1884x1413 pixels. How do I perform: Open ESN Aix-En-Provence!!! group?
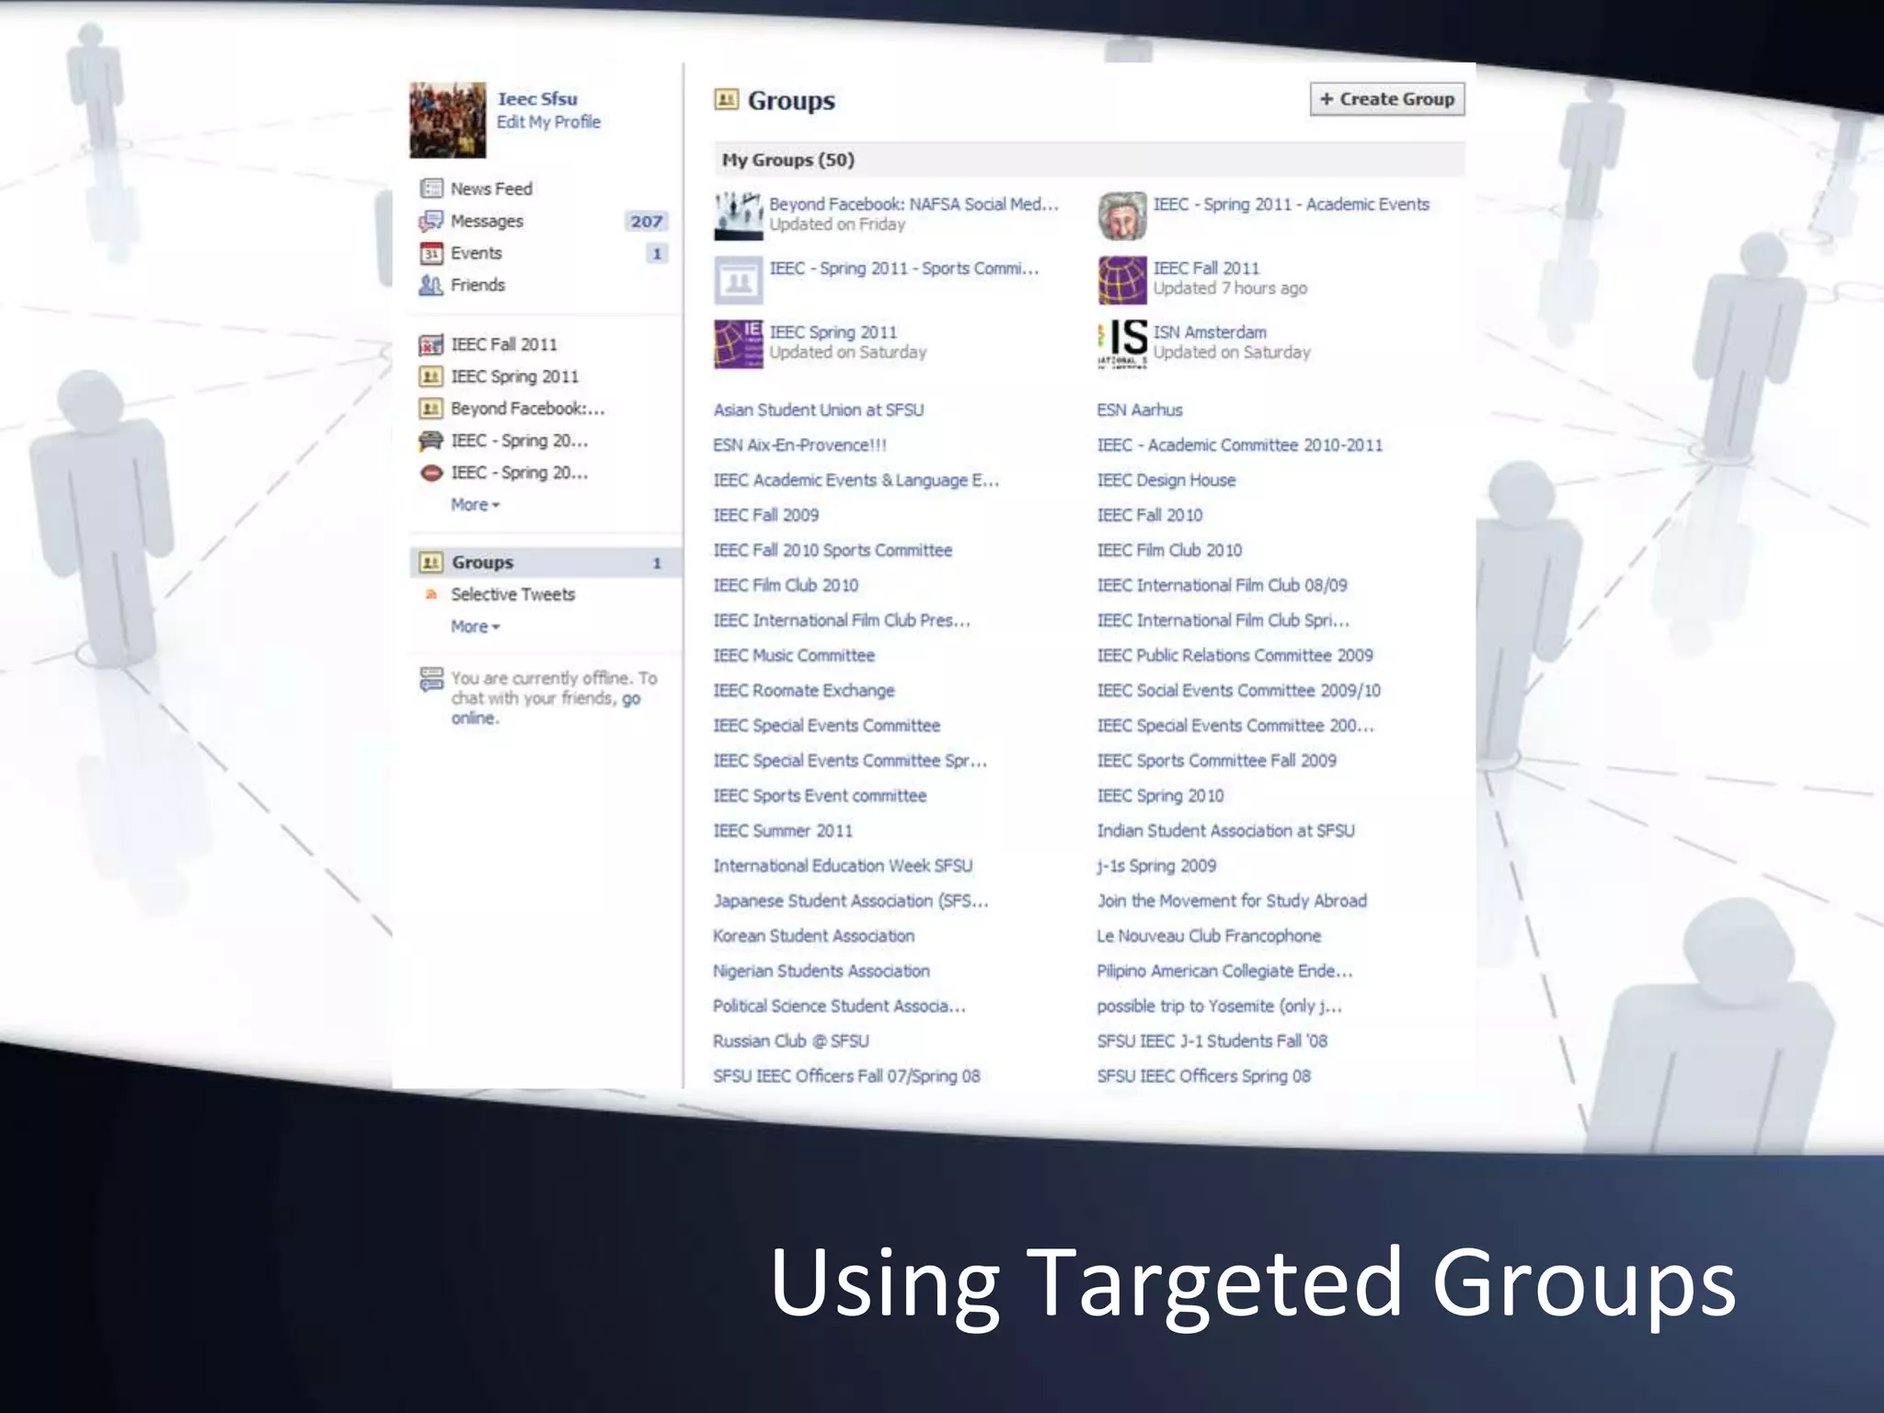800,445
